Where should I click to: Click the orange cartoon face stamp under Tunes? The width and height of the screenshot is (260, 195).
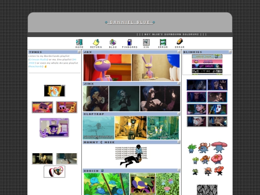click(54, 91)
